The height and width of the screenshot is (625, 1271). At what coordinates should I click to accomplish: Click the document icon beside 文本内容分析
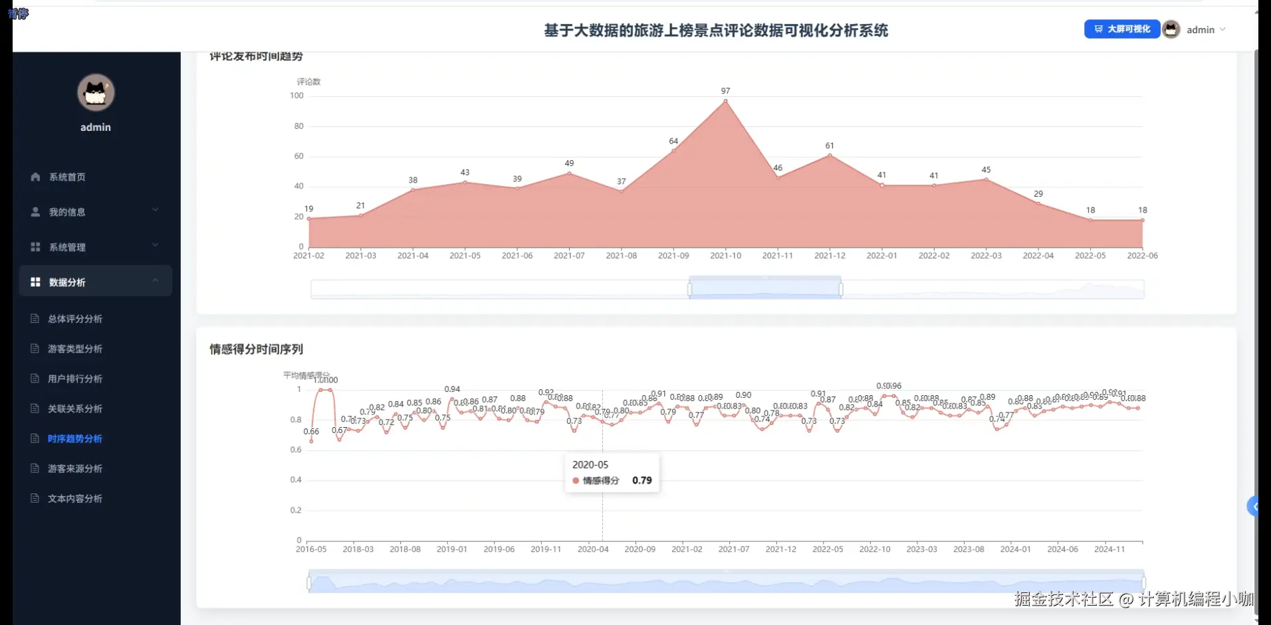pyautogui.click(x=35, y=497)
